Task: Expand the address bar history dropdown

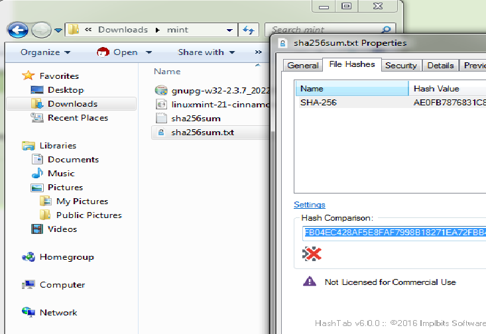Action: pyautogui.click(x=229, y=30)
